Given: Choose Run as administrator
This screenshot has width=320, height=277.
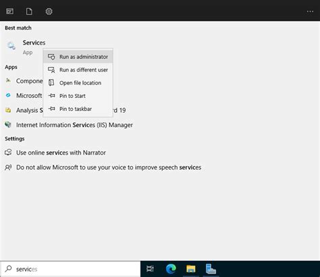Looking at the screenshot, I should [78, 57].
